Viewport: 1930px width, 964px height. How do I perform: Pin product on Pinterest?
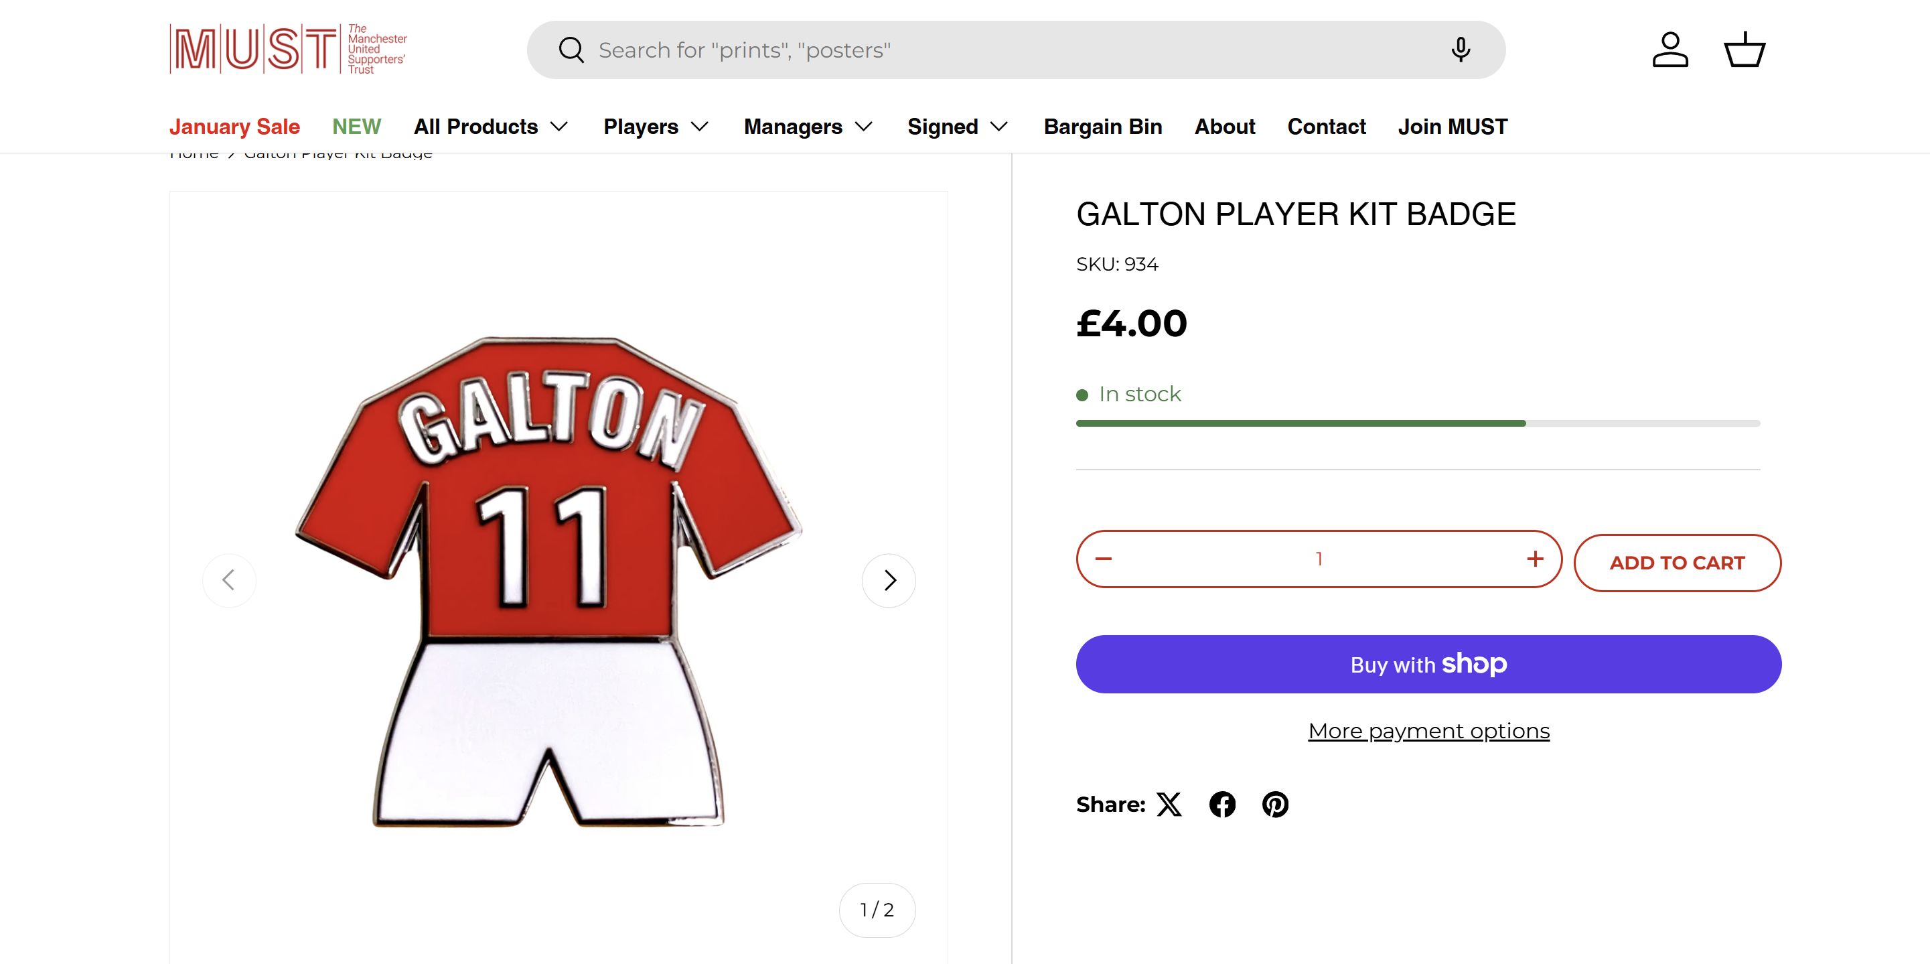pyautogui.click(x=1275, y=805)
